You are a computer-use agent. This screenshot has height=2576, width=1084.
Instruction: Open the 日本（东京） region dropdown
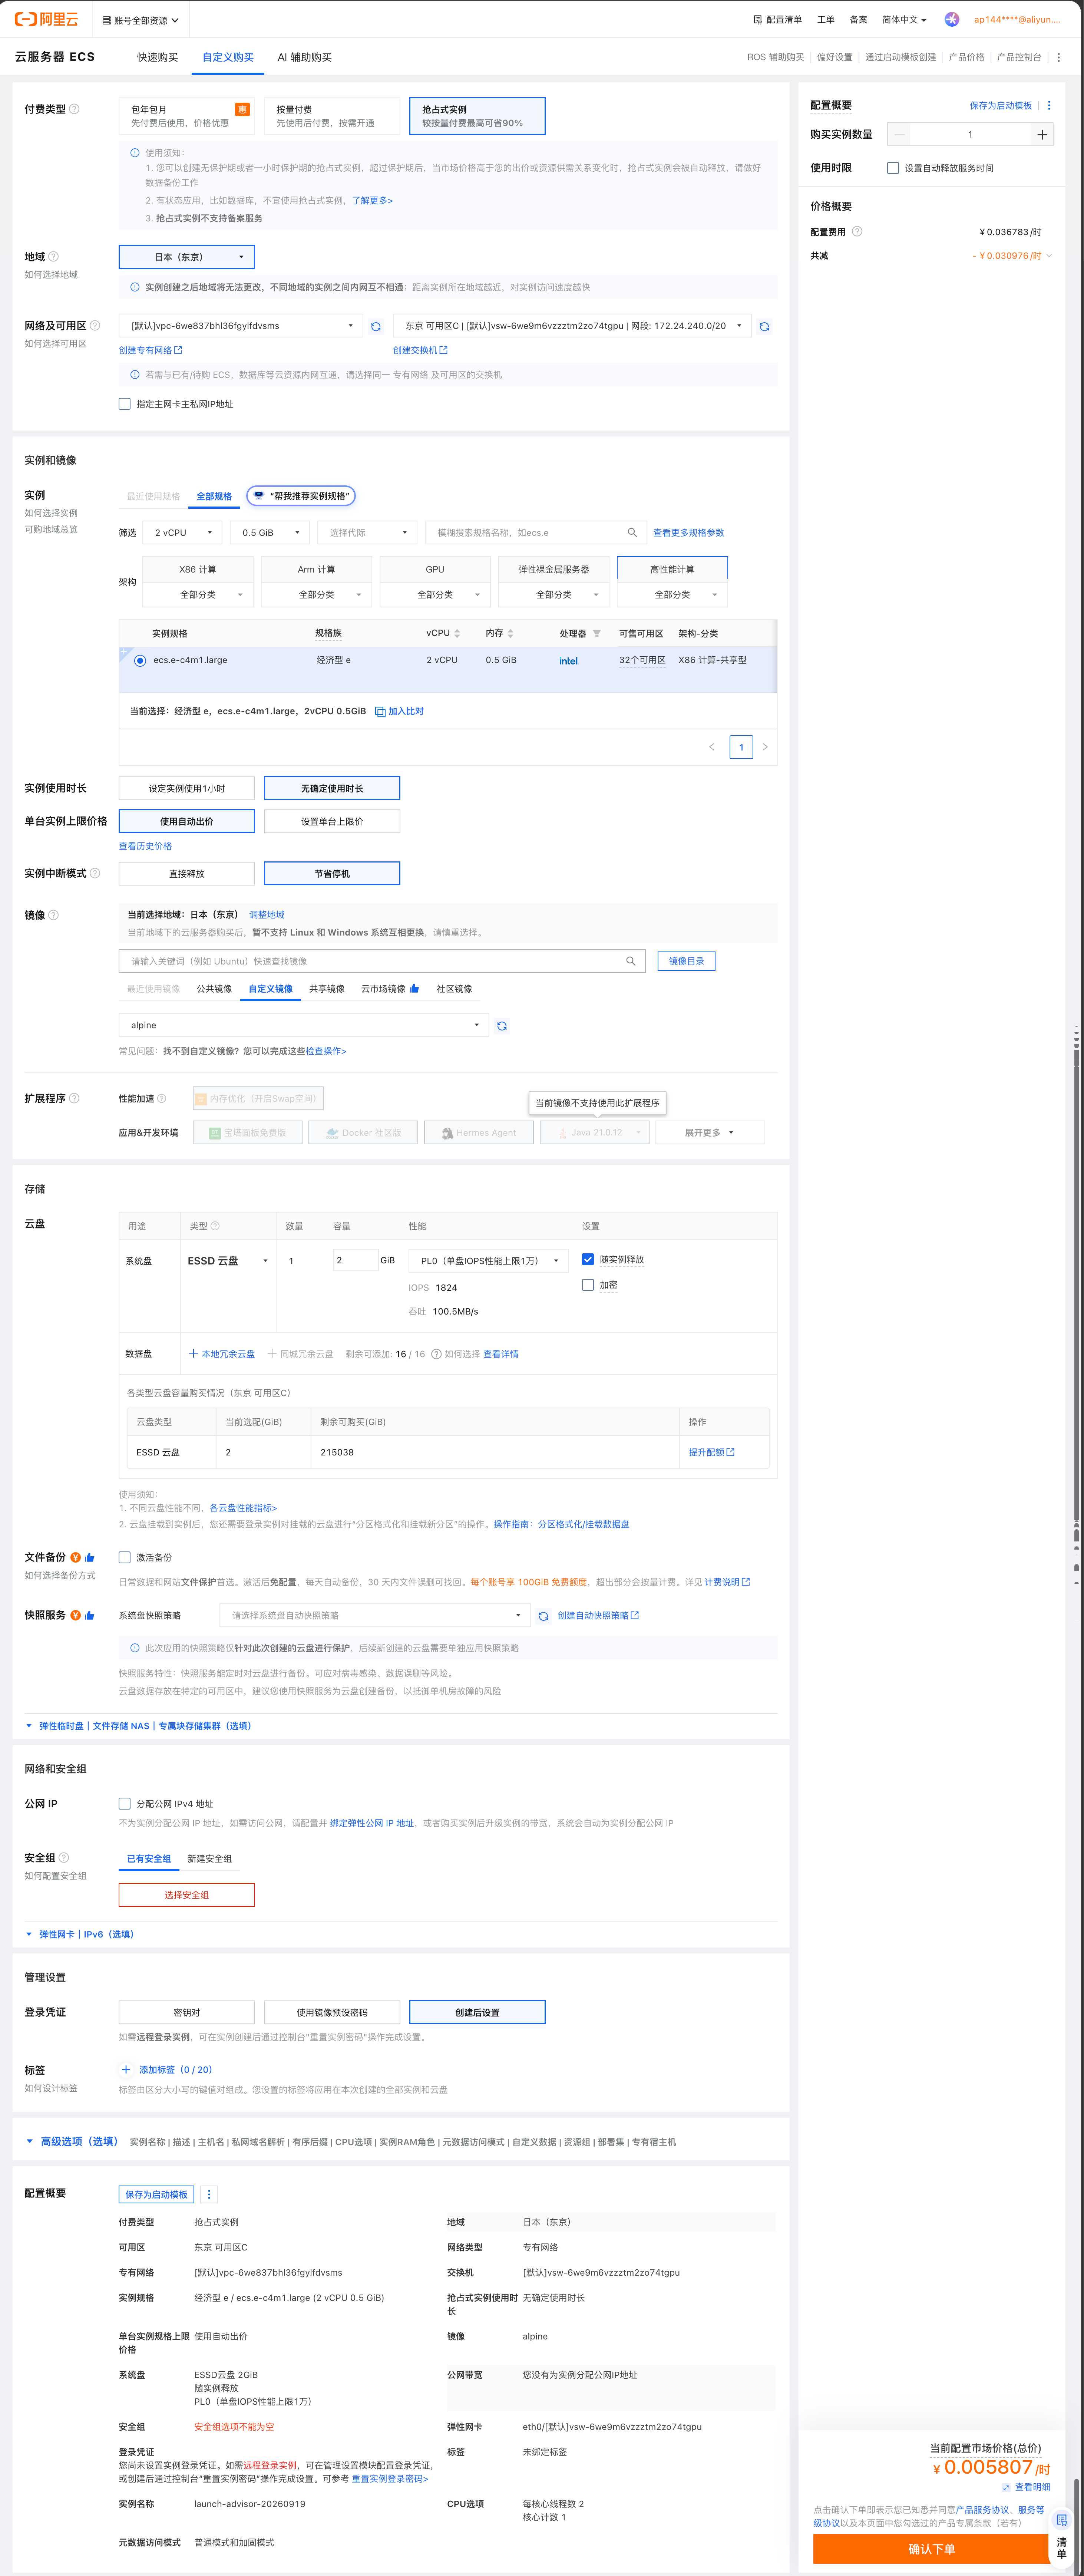187,257
